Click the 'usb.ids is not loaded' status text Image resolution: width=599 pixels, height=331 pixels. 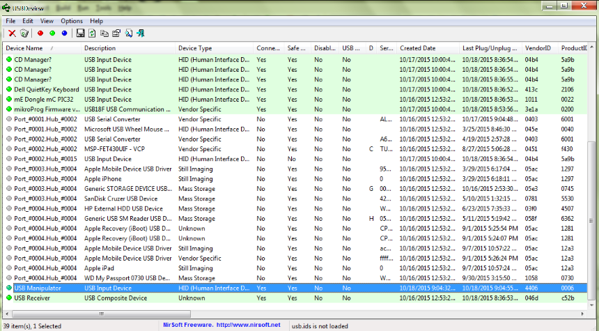320,326
